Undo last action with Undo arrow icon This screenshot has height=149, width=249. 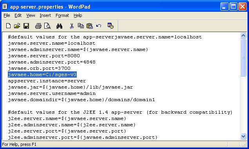click(99, 26)
